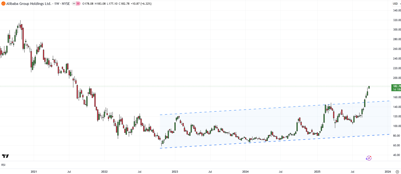Click the 2023 label on the time axis
This screenshot has width=401, height=174.
pos(175,171)
